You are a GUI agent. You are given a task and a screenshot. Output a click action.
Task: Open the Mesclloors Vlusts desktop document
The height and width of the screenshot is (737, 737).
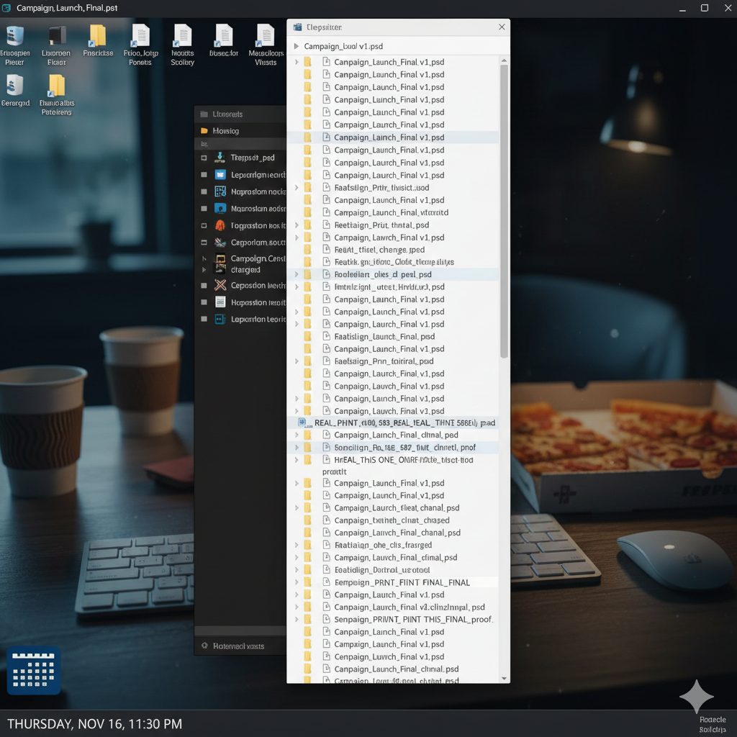(266, 37)
